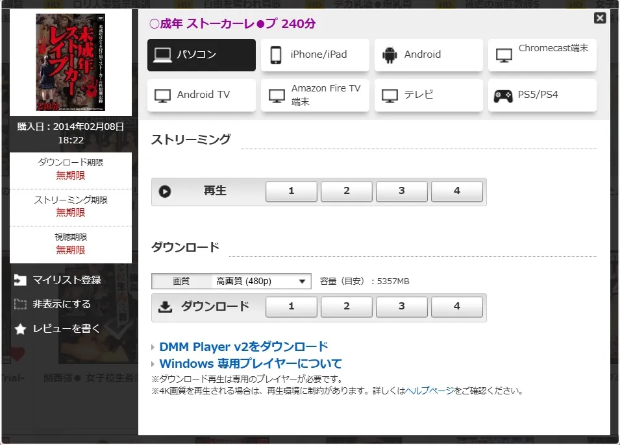Click the monitor icon on Amazon Fire TV tab
620x445 pixels.
[x=277, y=96]
